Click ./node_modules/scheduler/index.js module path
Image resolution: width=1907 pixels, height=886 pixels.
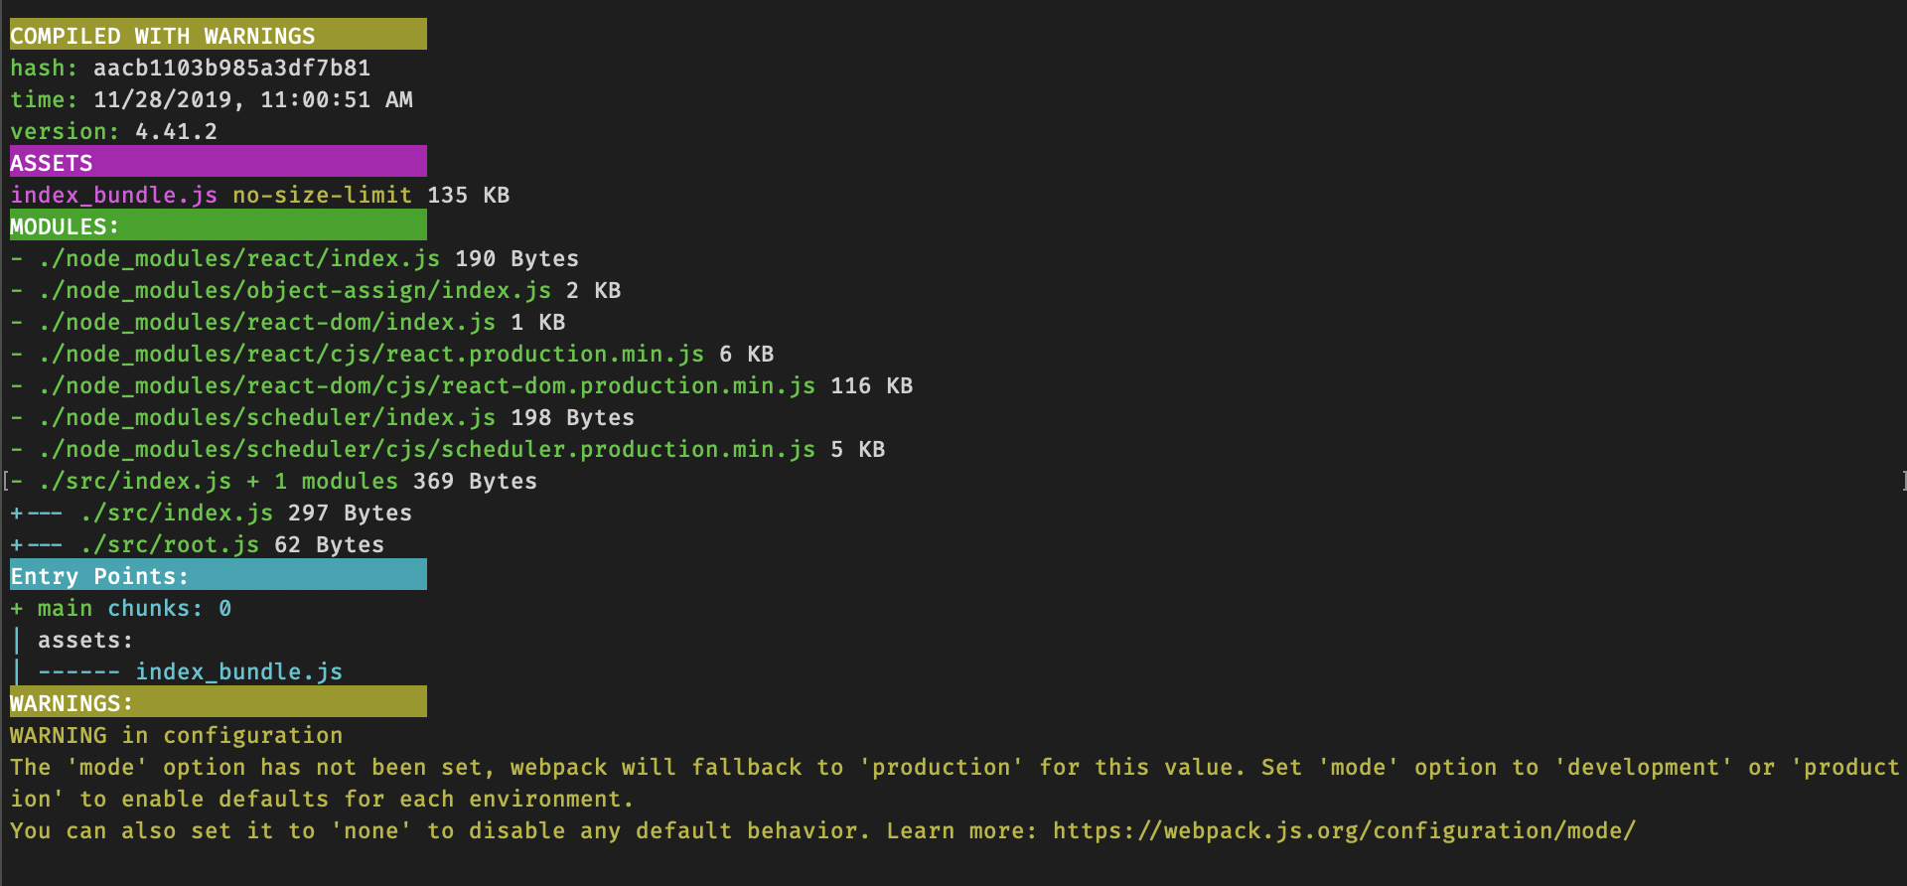pyautogui.click(x=267, y=417)
